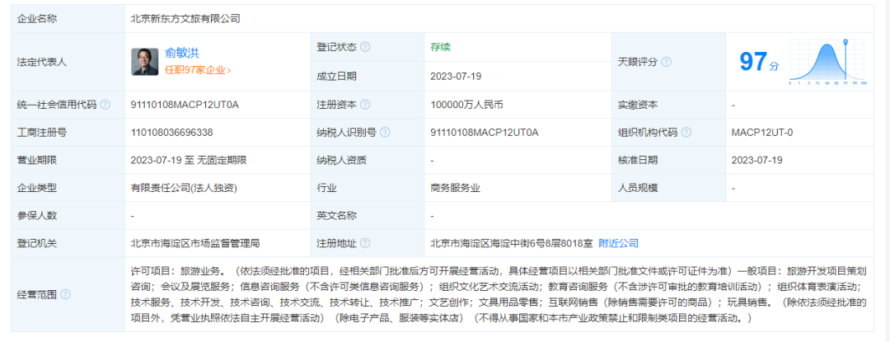
Task: Expand 任职97家企业 list
Action: 198,71
